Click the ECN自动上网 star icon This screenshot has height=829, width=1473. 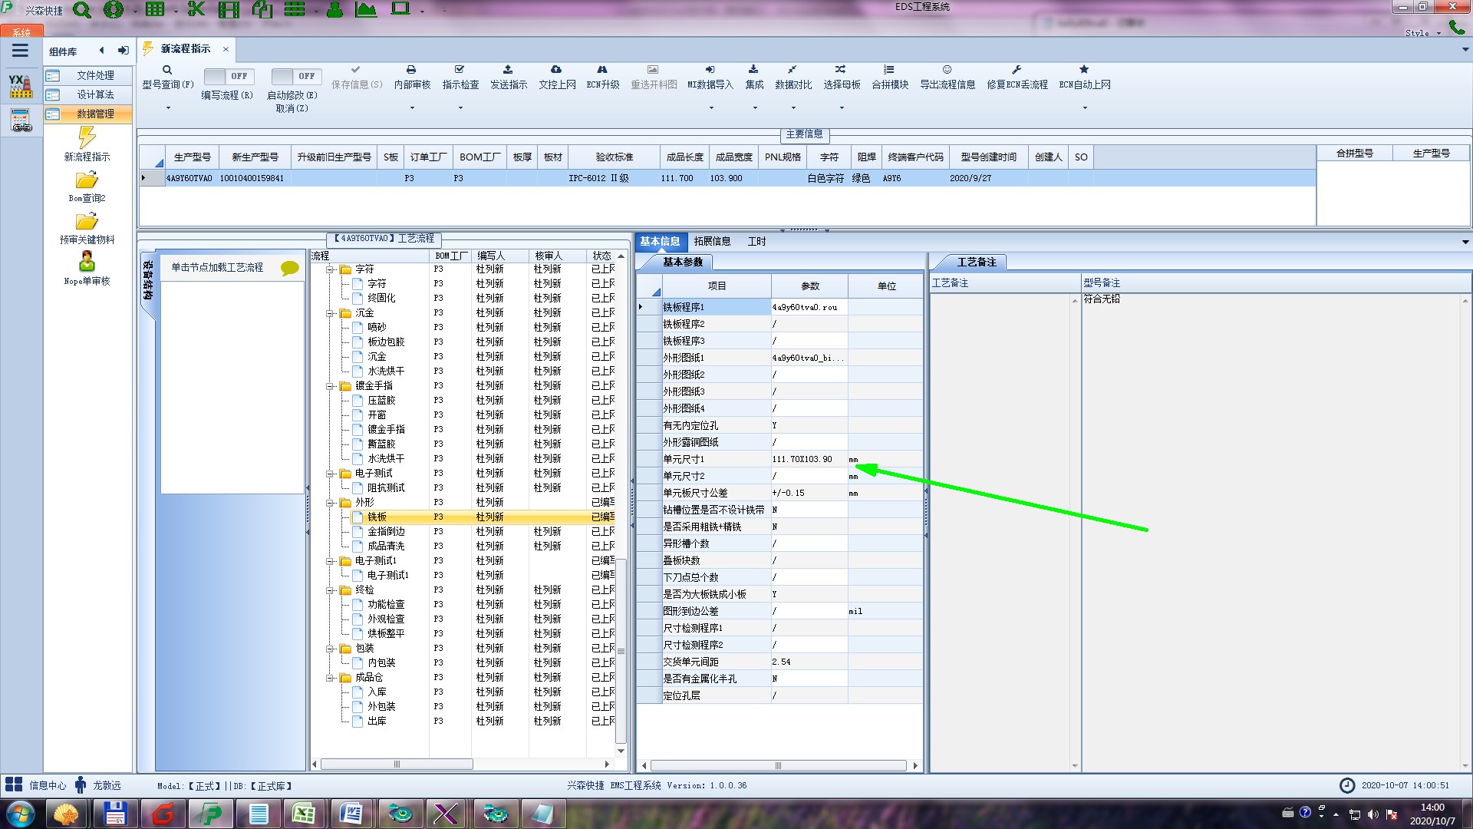[x=1084, y=70]
